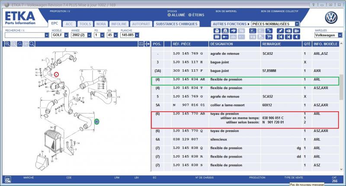Click the QTÉ column header

[x=307, y=44]
